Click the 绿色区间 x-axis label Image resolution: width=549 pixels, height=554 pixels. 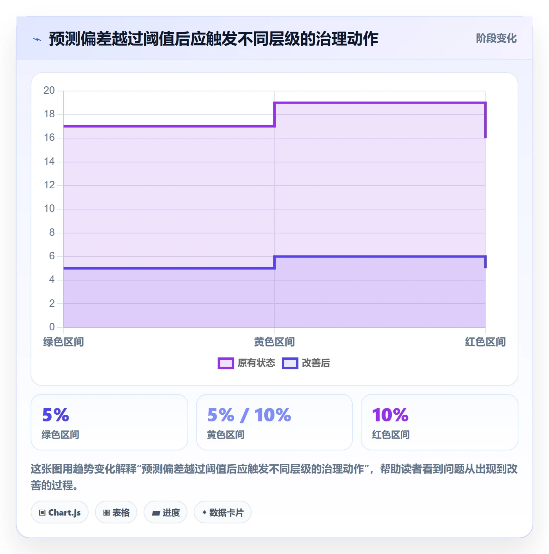click(x=64, y=342)
